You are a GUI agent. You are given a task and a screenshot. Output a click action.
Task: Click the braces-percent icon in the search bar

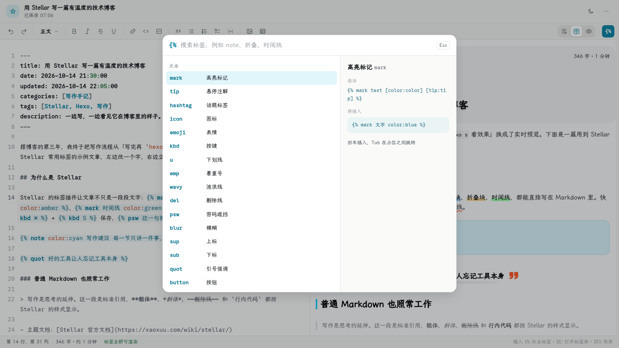tap(173, 45)
